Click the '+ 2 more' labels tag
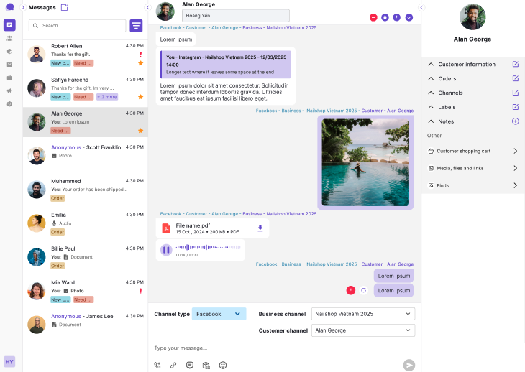Image resolution: width=525 pixels, height=372 pixels. click(x=107, y=97)
